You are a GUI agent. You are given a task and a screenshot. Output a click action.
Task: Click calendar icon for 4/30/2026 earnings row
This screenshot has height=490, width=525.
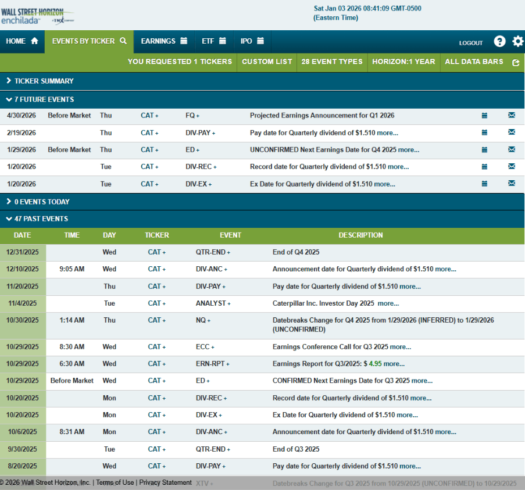[x=484, y=116]
